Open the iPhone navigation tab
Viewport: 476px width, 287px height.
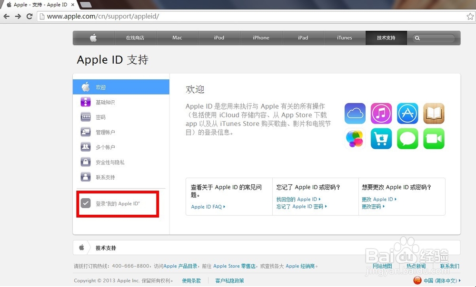coord(261,38)
